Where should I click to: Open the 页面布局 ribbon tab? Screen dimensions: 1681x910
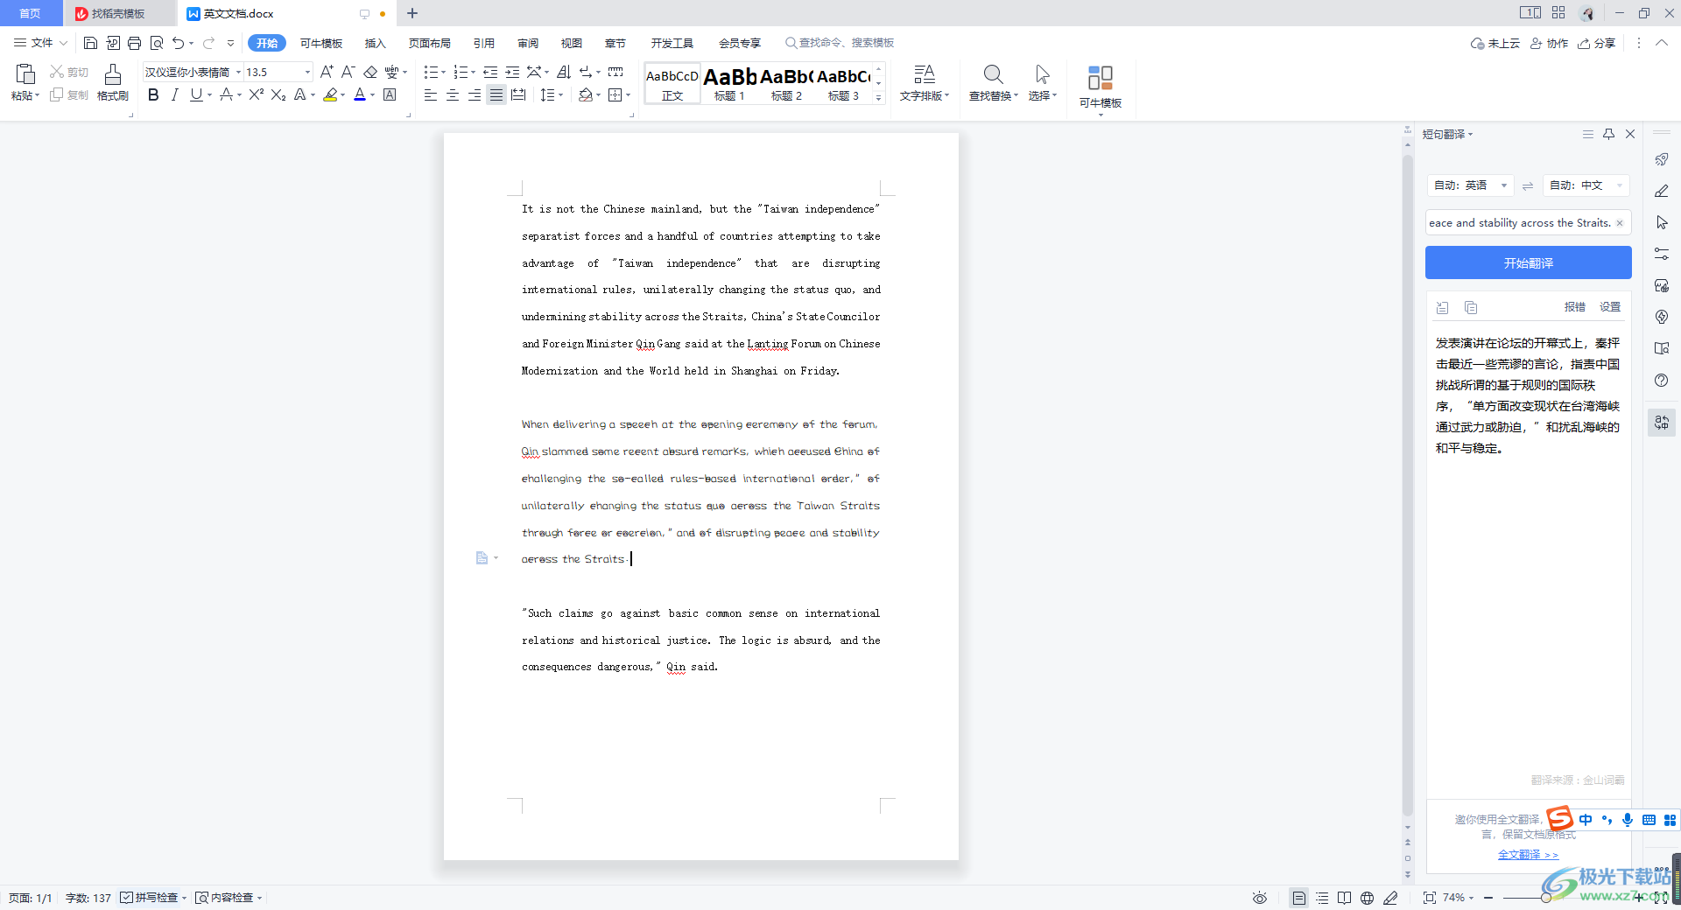[430, 43]
